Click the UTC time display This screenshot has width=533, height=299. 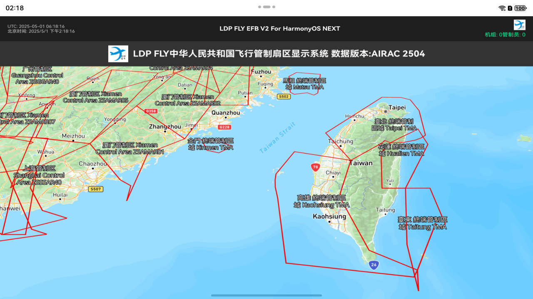(36, 26)
